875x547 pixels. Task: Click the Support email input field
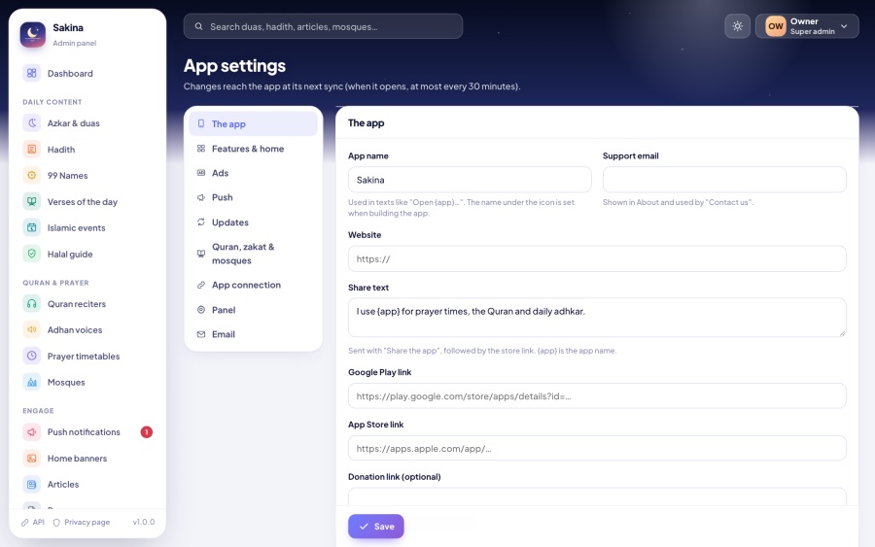724,180
